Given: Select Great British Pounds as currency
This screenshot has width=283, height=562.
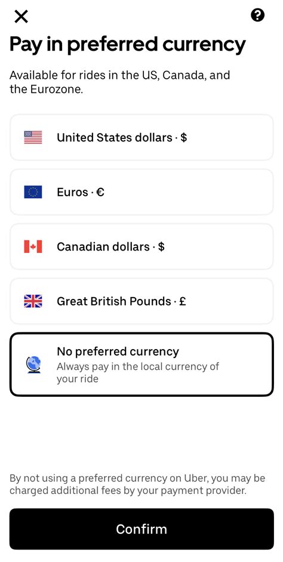Looking at the screenshot, I should 141,301.
